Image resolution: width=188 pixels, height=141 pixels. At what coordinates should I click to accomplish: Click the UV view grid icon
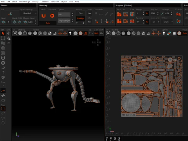tap(174, 33)
